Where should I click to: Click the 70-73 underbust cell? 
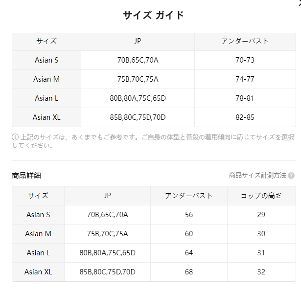pyautogui.click(x=245, y=60)
